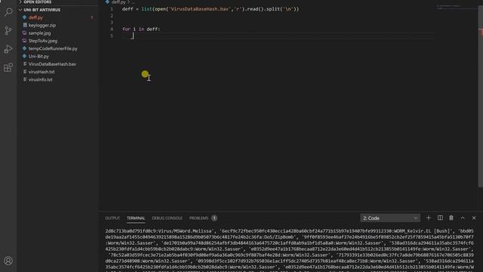Image resolution: width=483 pixels, height=272 pixels.
Task: Open Source Control view
Action: pyautogui.click(x=8, y=30)
